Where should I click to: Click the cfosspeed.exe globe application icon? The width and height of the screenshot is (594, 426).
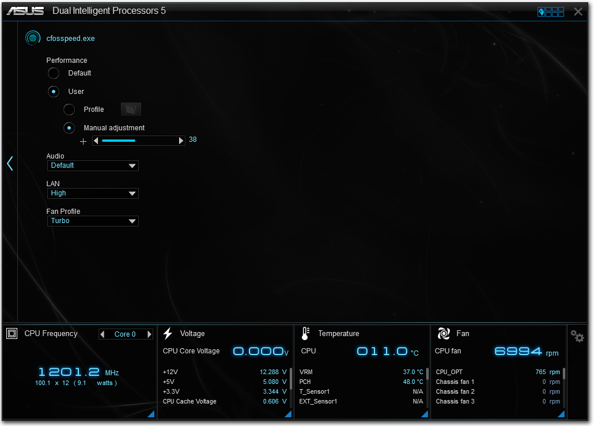[x=33, y=38]
